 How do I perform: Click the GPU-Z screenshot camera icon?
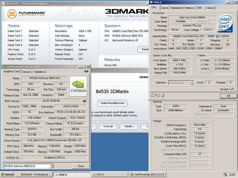tap(86, 71)
